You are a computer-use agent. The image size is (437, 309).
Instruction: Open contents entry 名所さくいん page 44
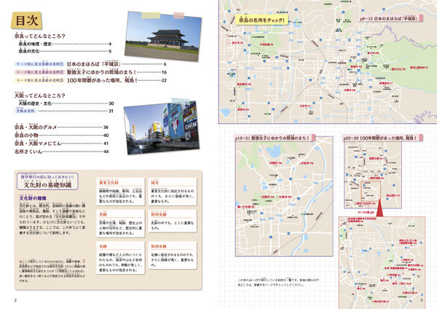pos(61,152)
